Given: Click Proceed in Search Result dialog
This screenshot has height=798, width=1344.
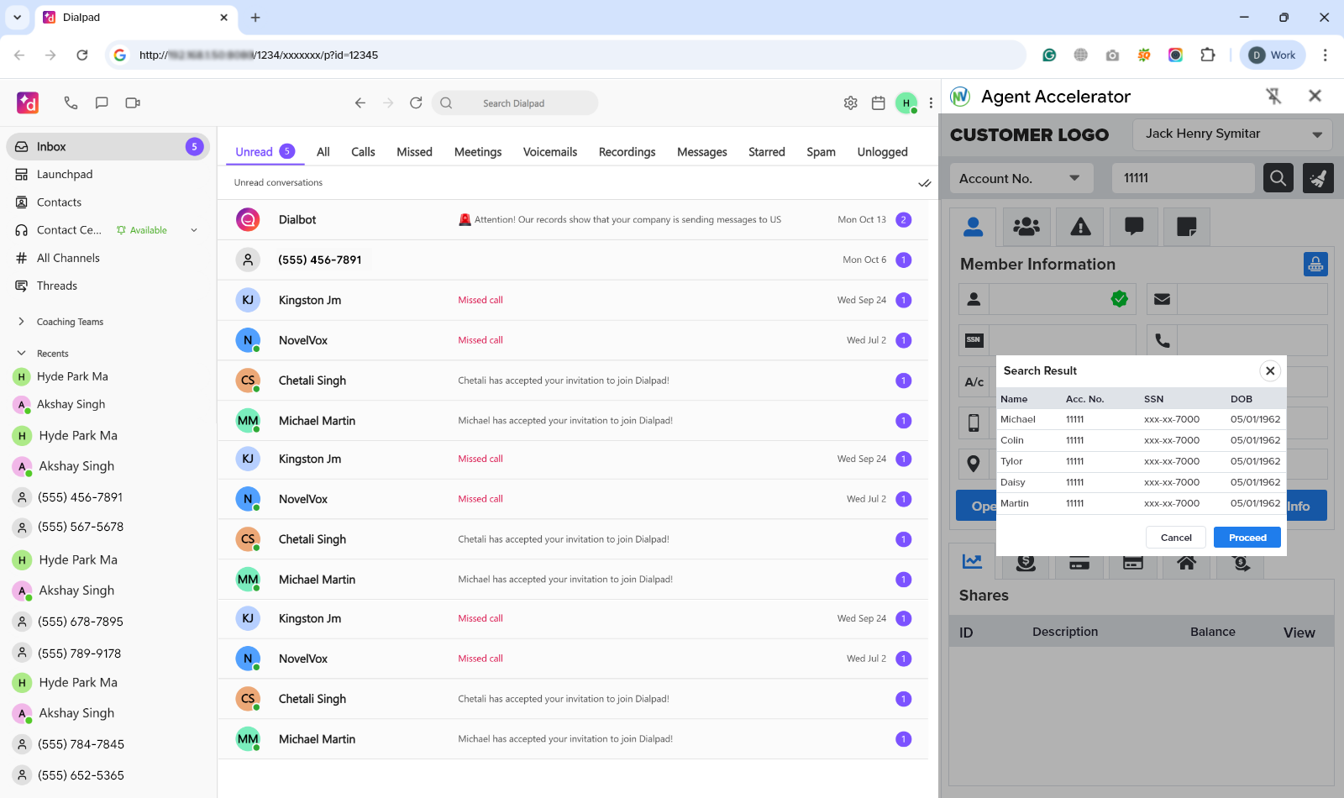Looking at the screenshot, I should pyautogui.click(x=1247, y=538).
